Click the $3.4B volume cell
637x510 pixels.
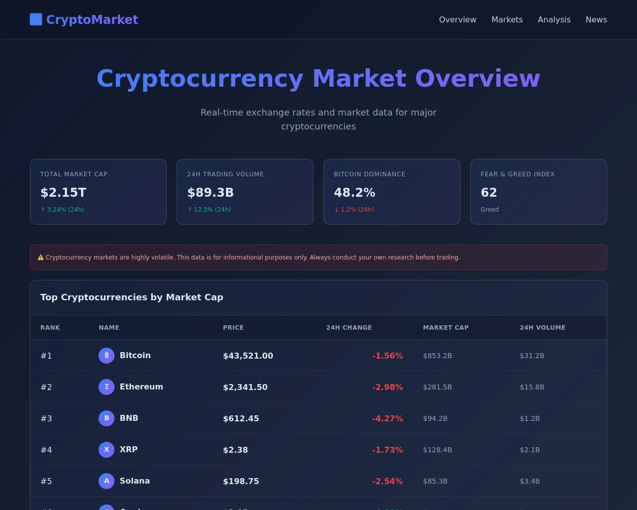(530, 481)
